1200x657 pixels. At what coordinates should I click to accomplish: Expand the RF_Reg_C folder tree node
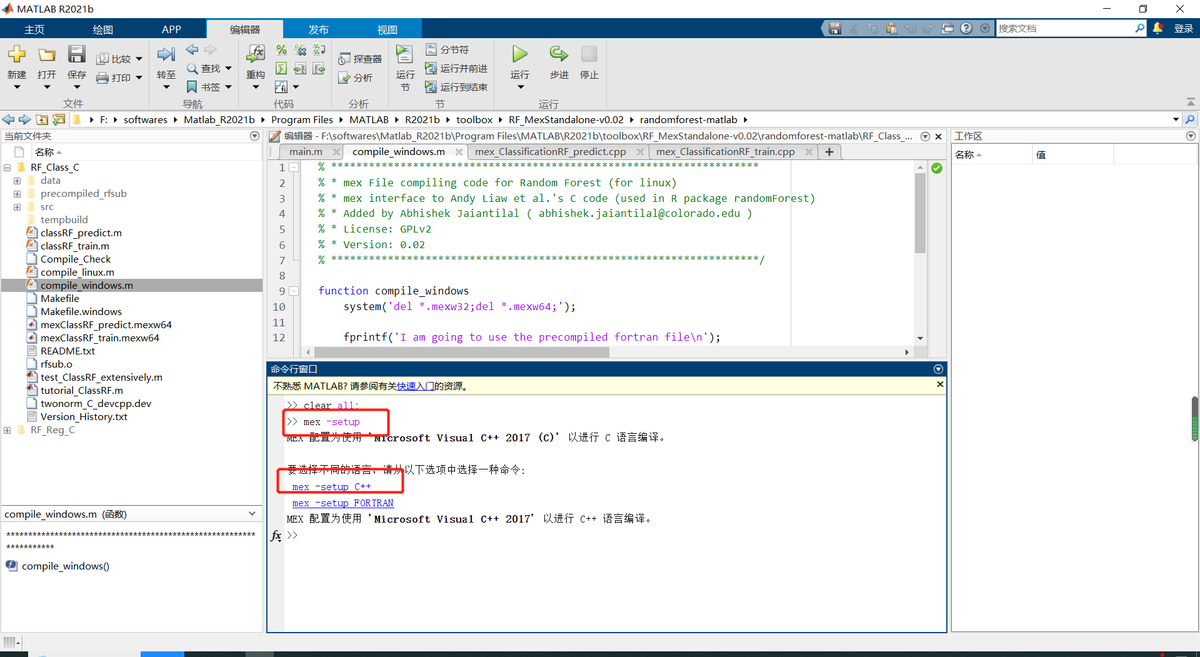[x=7, y=430]
